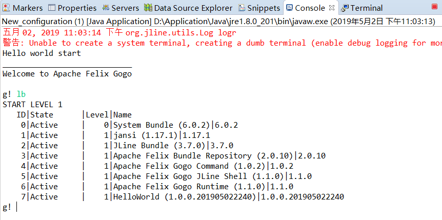Click the Apache Felix Gogo Command row
The image size is (442, 220).
point(157,166)
